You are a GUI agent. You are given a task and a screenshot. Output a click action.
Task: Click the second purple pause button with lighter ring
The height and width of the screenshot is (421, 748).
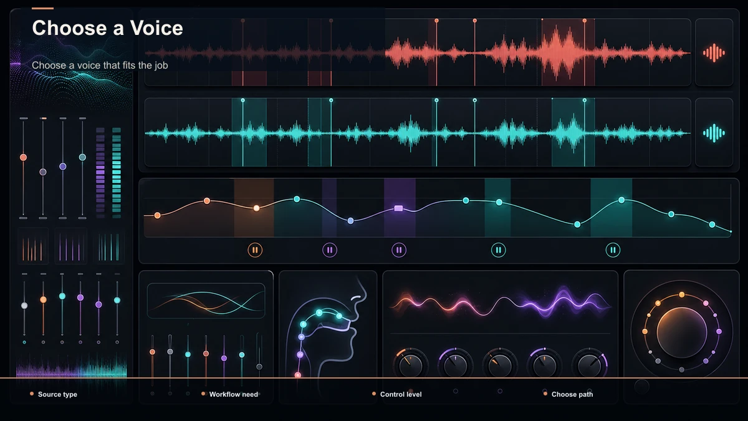point(399,250)
